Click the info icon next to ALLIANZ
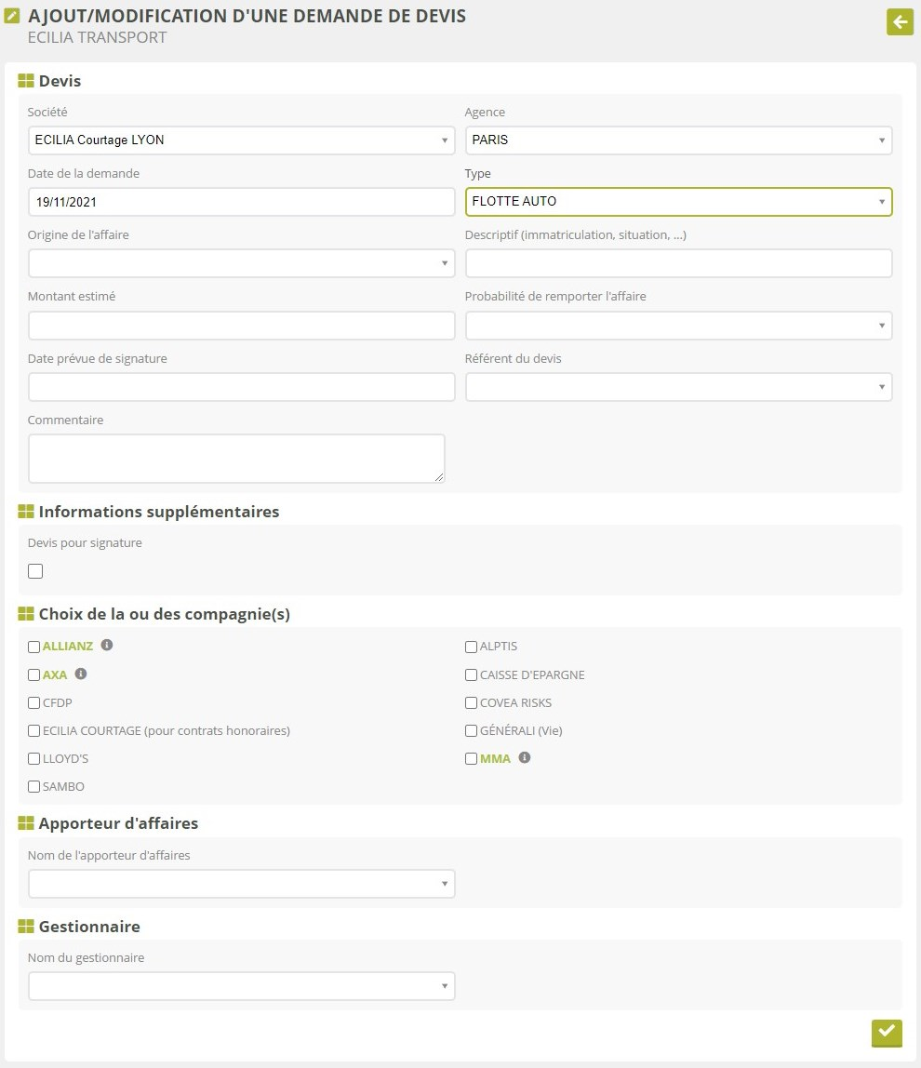921x1068 pixels. 107,646
